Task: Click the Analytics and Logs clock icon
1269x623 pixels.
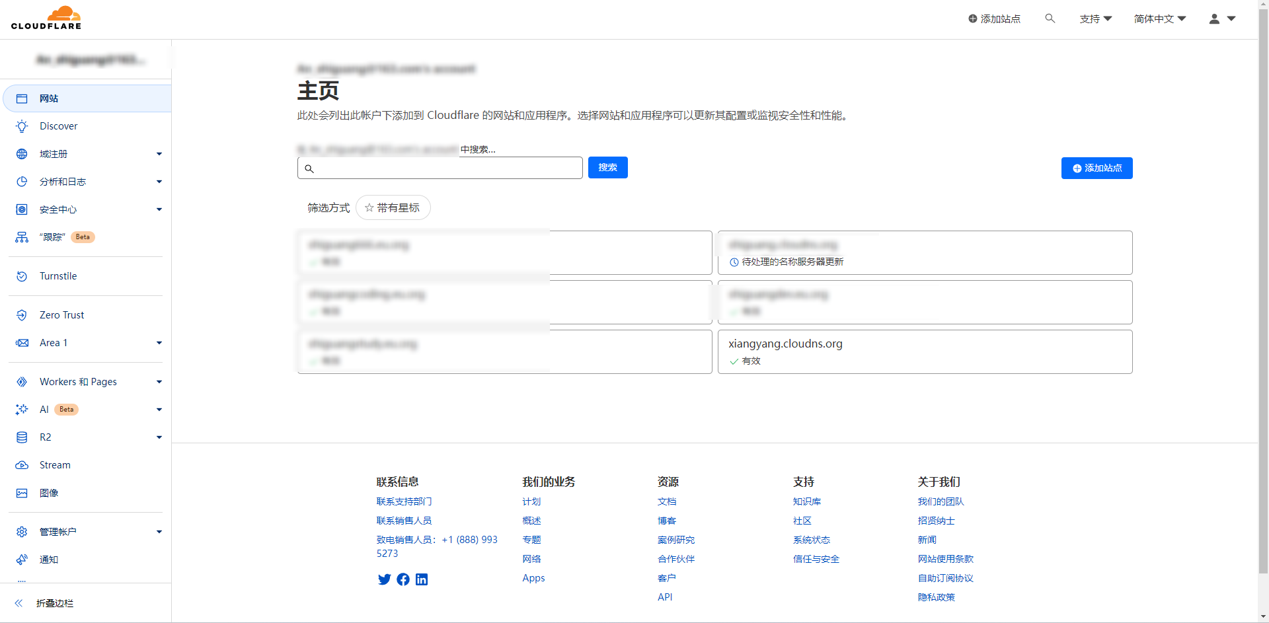Action: click(22, 182)
